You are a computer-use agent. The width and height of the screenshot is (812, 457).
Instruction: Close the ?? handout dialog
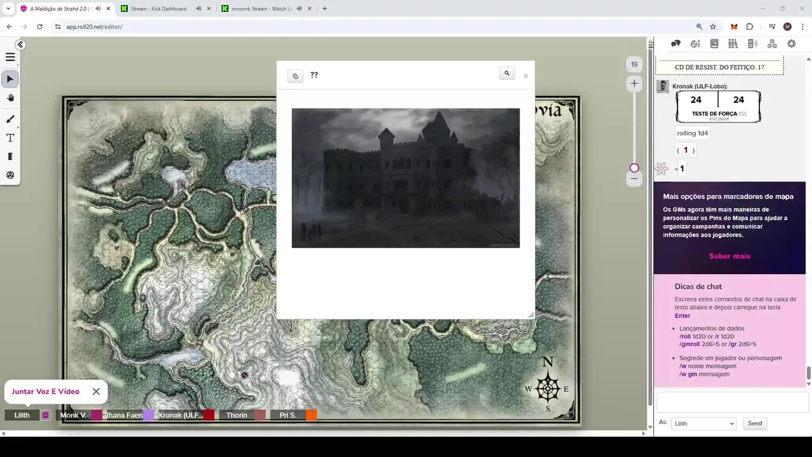[525, 76]
